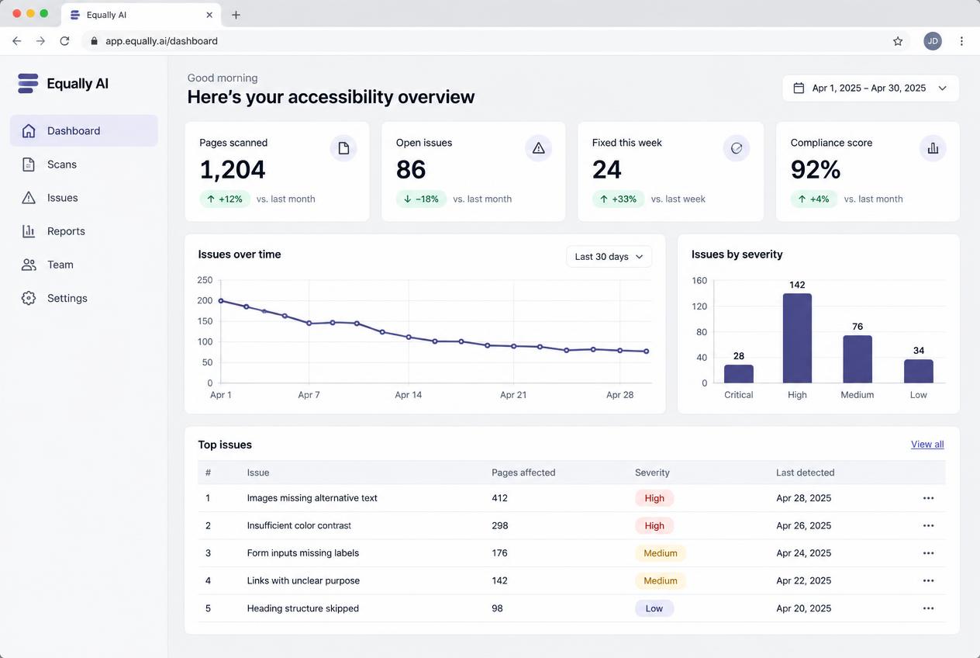Click the Low bar showing 34

point(919,371)
